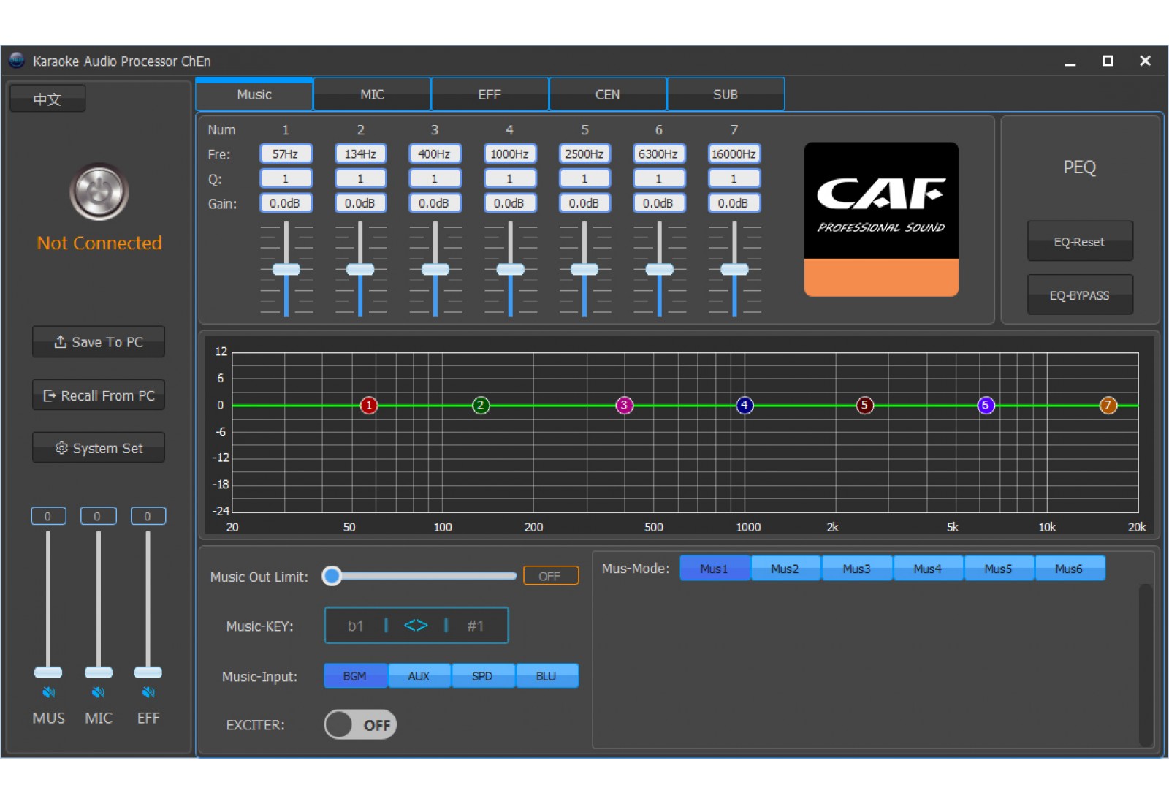Select EQ node 1 on the graph
Viewport: 1169px width, 804px height.
tap(369, 405)
